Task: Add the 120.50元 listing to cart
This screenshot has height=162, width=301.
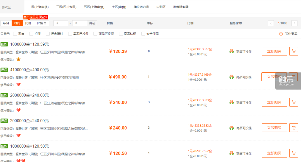Action: [x=293, y=153]
